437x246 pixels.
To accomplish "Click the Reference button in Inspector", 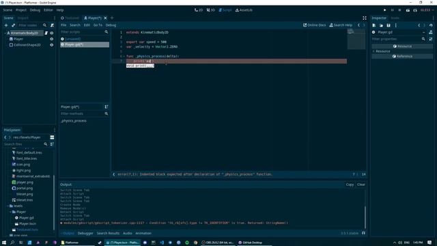I will click(x=402, y=56).
